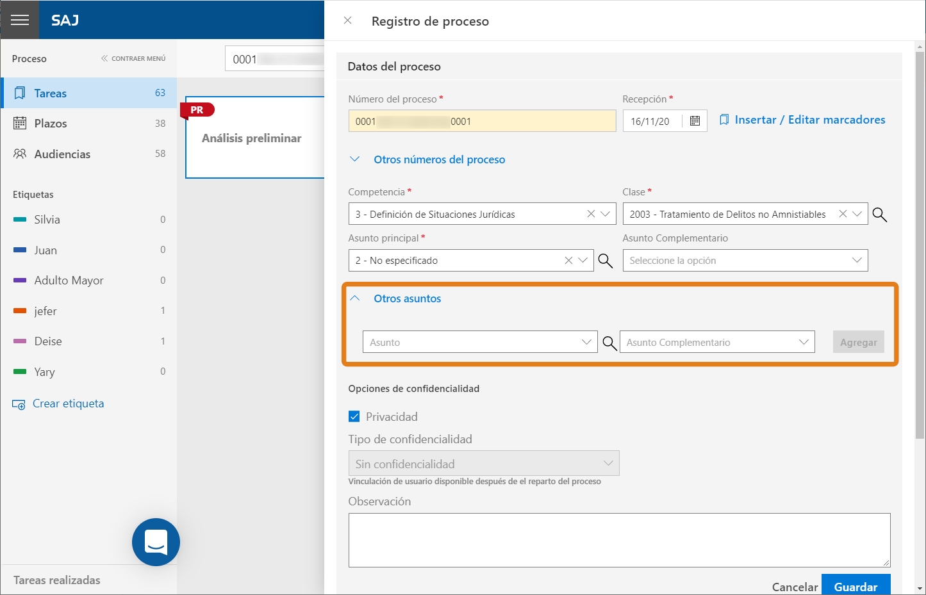Click the Contraer menú double-chevron icon
This screenshot has width=926, height=595.
pyautogui.click(x=104, y=58)
